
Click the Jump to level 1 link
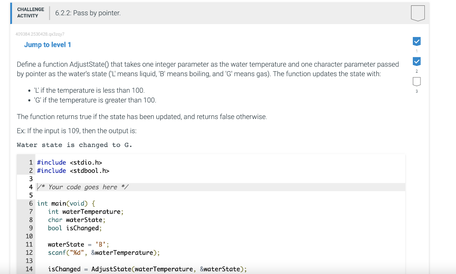[x=47, y=45]
